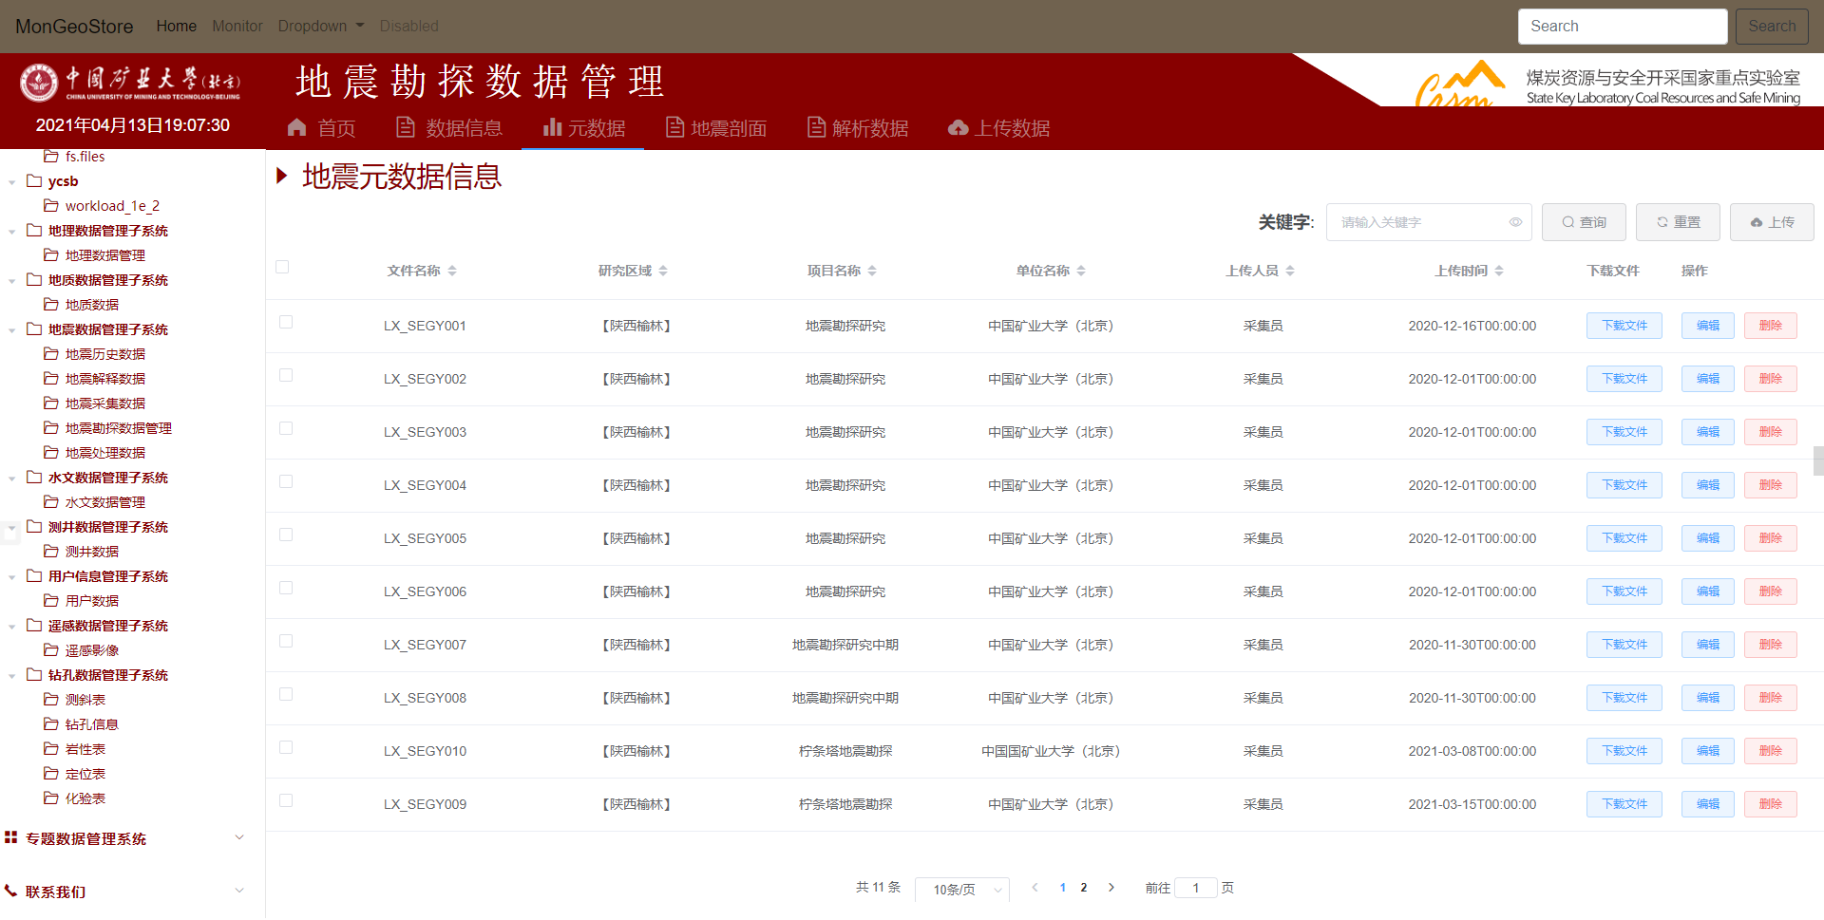Click the 请输入关键字 keyword input field
This screenshot has height=920, width=1824.
[1419, 222]
